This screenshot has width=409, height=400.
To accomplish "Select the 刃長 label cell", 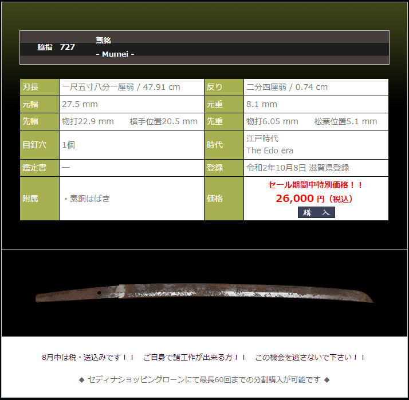I will click(40, 87).
